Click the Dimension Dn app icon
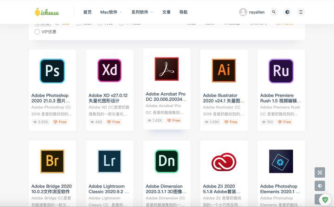Viewport: 334px width, 207px height. click(167, 161)
